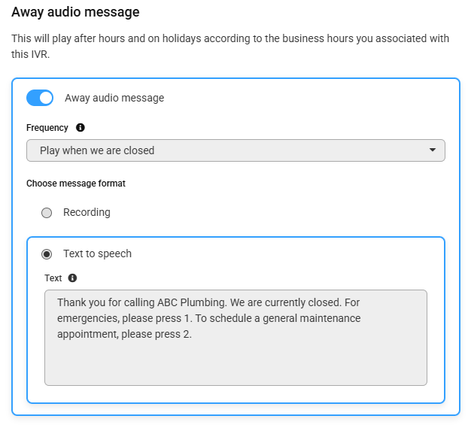Click the Away audio message heading

point(75,12)
